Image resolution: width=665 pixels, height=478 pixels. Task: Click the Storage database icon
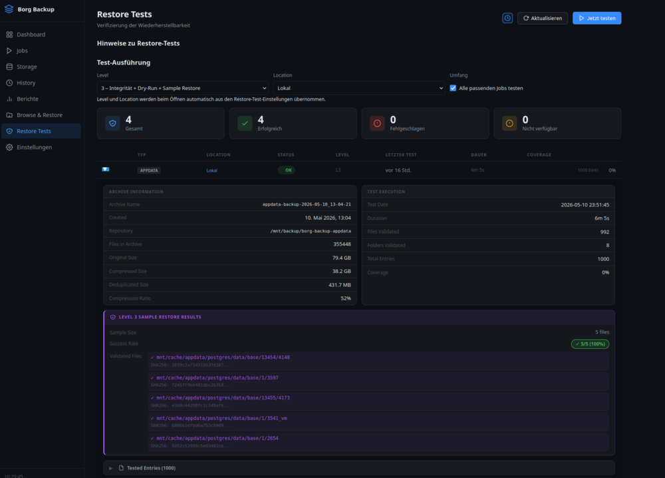click(9, 67)
